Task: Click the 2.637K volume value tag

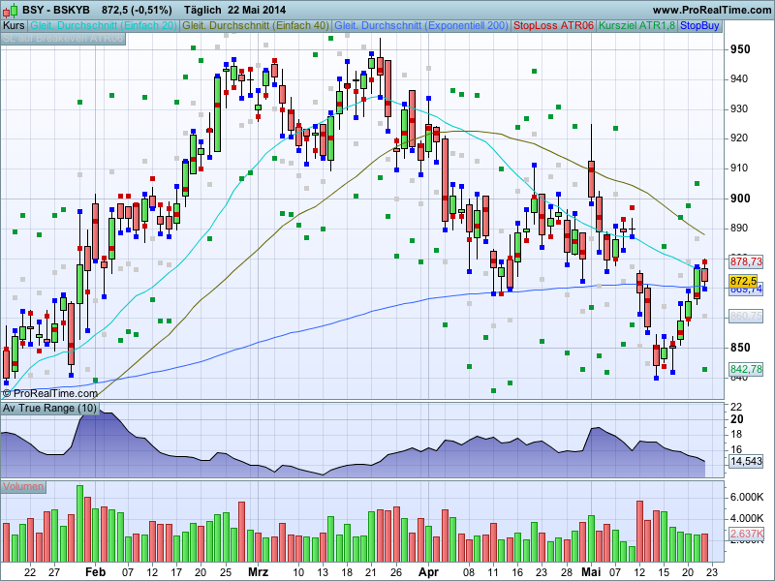Action: tap(746, 535)
